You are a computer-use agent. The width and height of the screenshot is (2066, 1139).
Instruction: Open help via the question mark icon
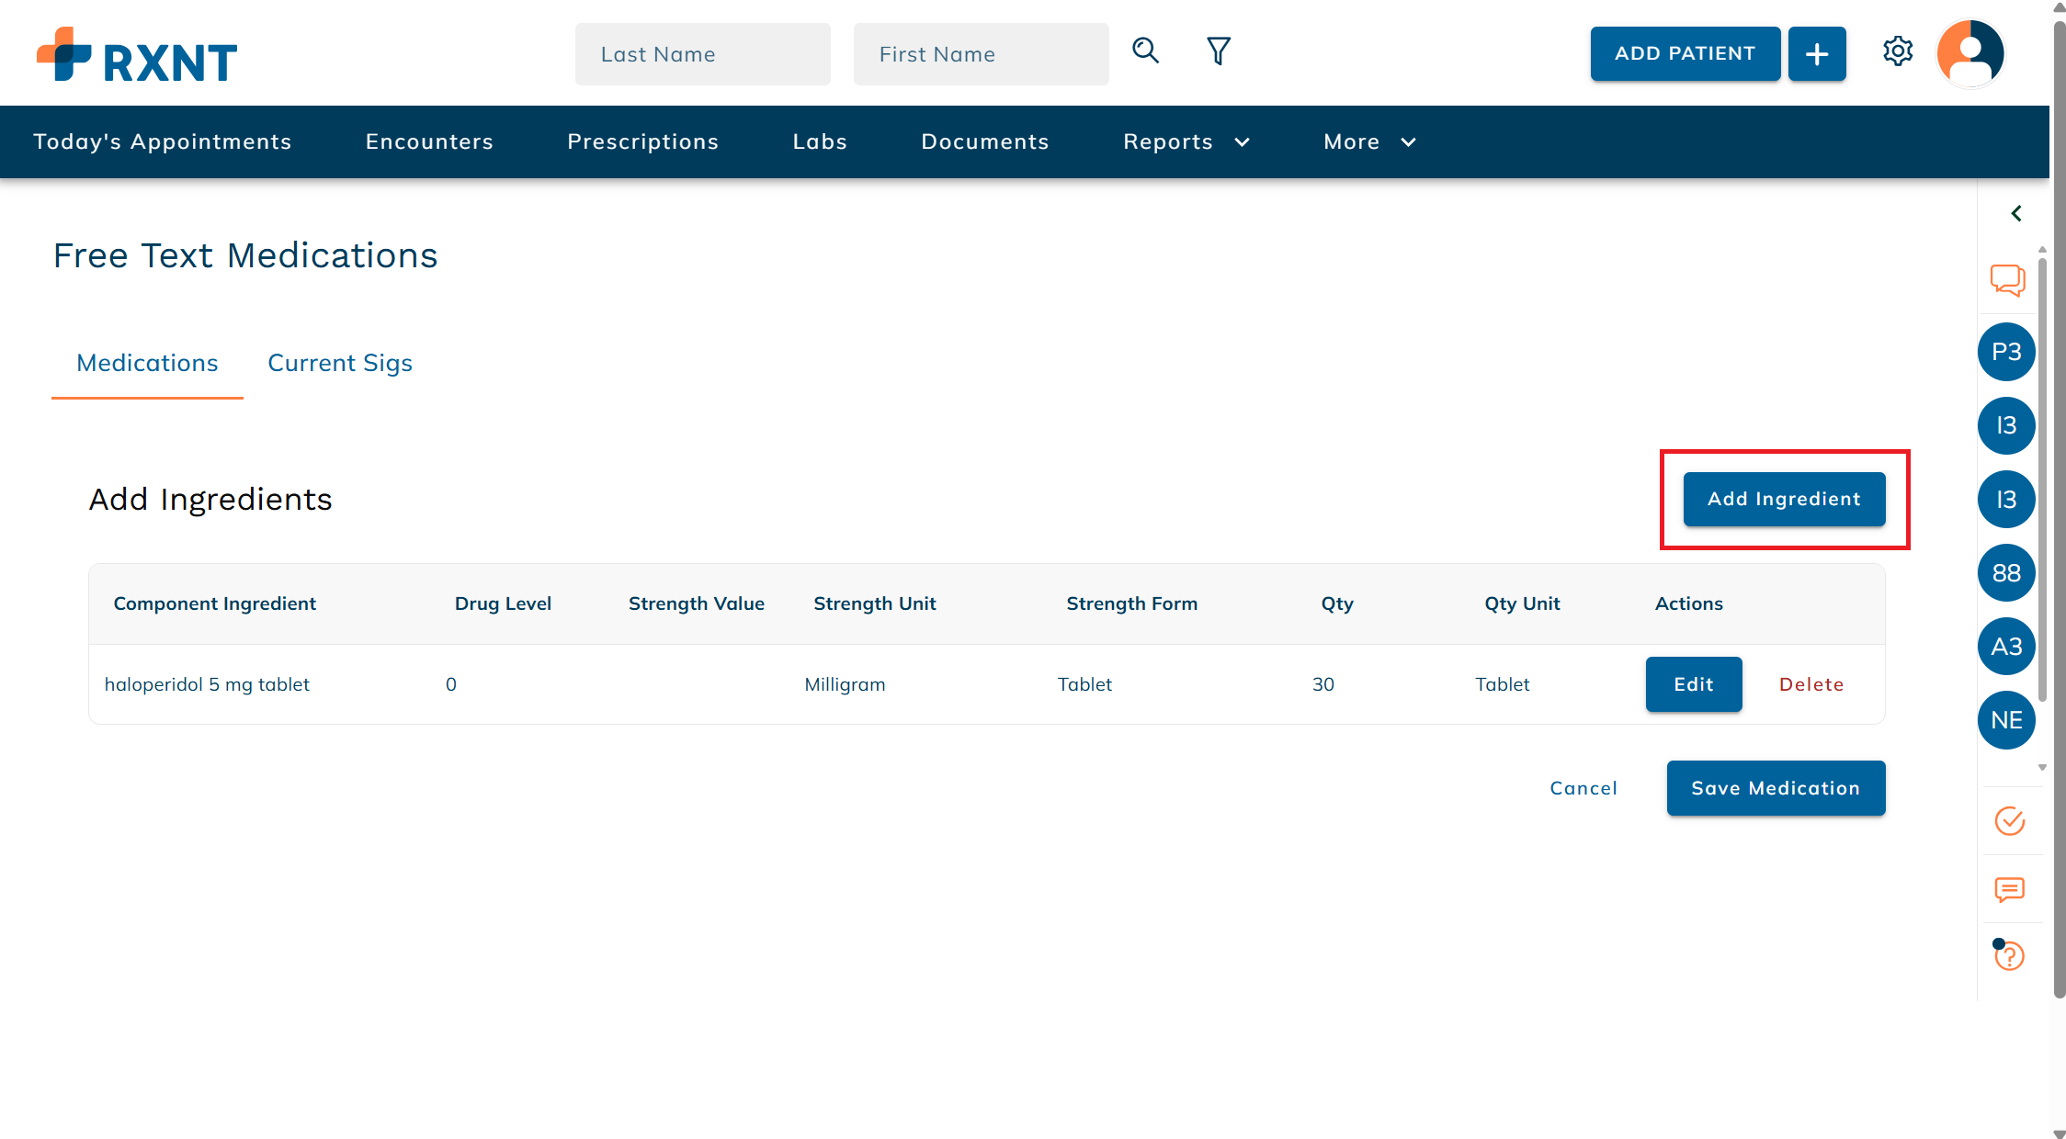point(2009,956)
